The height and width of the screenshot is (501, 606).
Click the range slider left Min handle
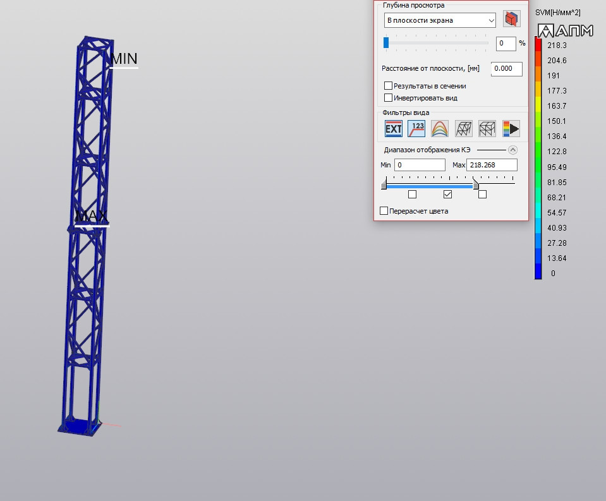point(384,184)
